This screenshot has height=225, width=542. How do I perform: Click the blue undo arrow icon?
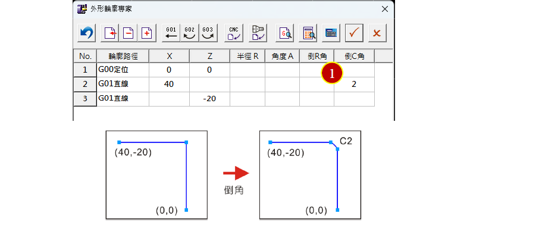pyautogui.click(x=86, y=33)
